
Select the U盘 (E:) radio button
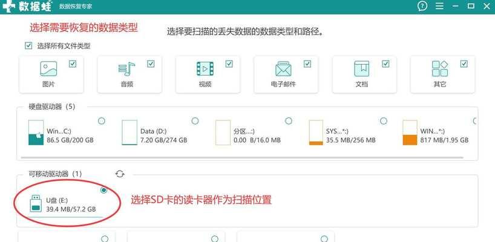104,190
